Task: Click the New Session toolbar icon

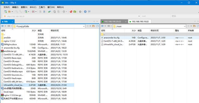Action: pos(5,12)
